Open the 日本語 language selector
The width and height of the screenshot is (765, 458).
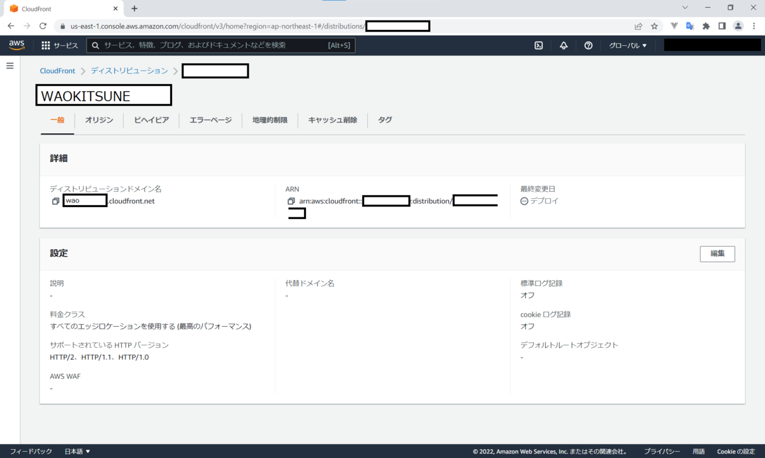tap(78, 452)
